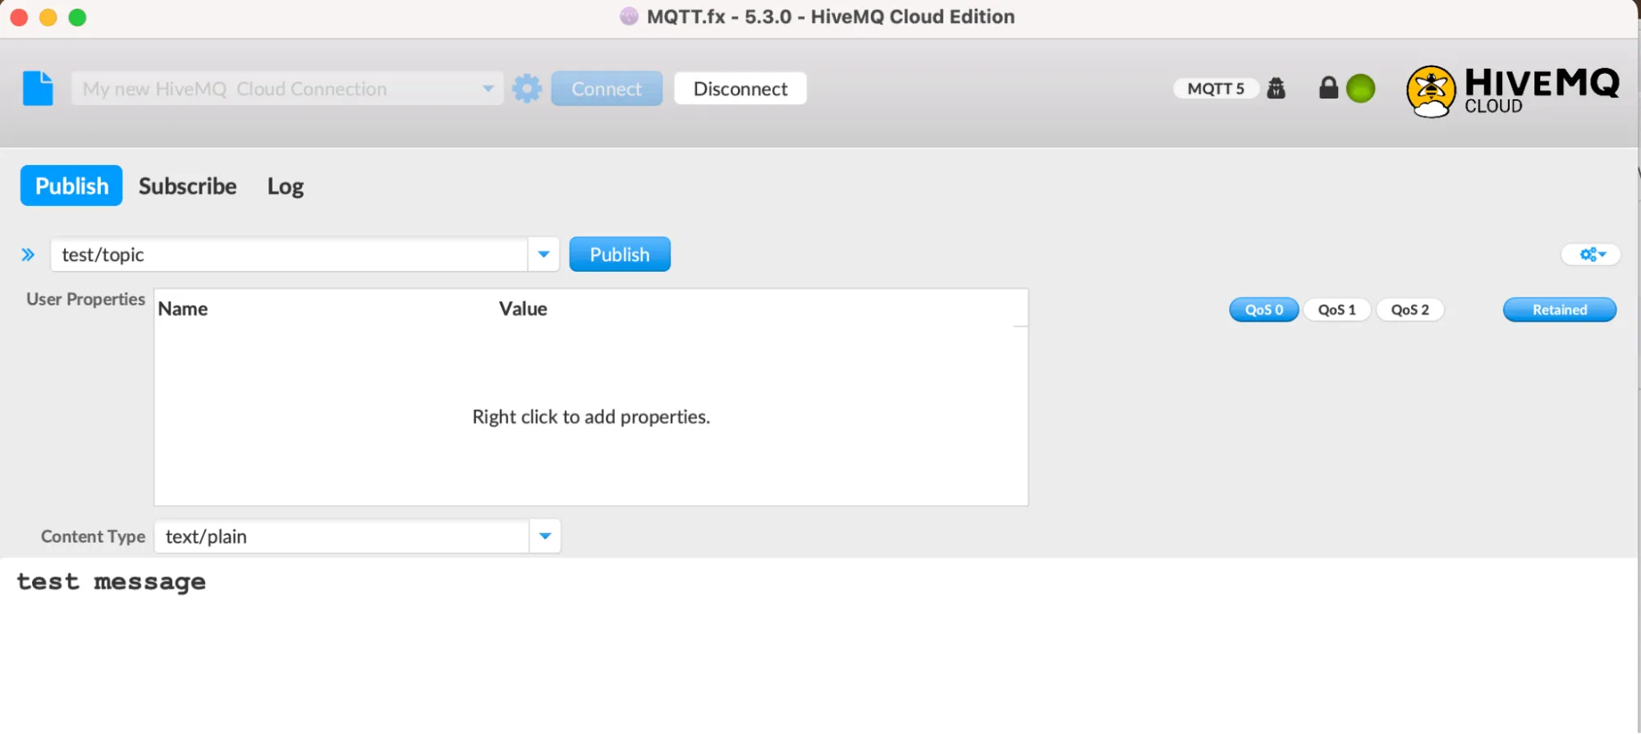Open connection settings gear icon

(527, 88)
